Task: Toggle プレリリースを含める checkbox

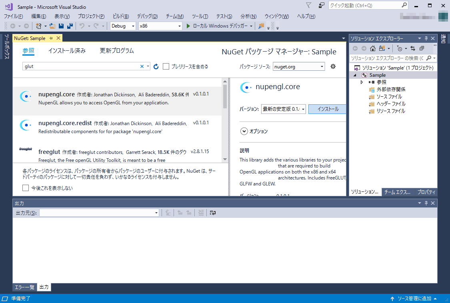Action: coord(166,66)
